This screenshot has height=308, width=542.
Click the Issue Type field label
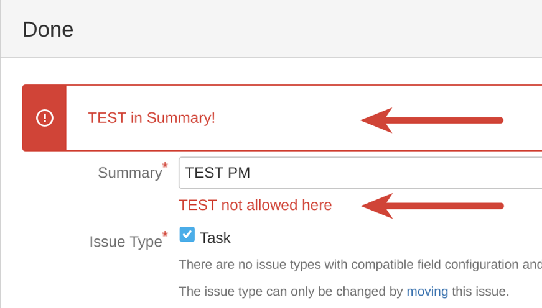click(x=126, y=242)
